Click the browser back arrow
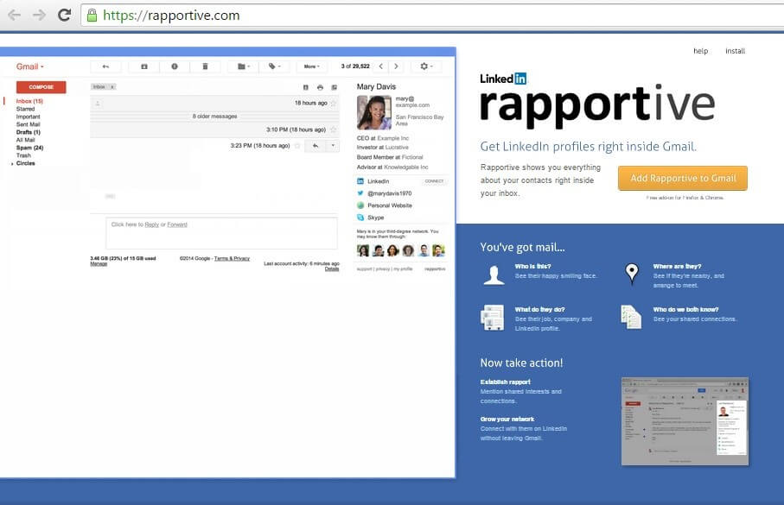Image resolution: width=784 pixels, height=505 pixels. pyautogui.click(x=15, y=15)
